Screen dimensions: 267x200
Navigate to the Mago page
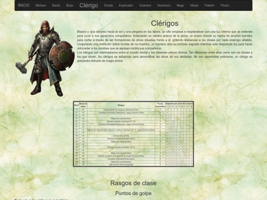pos(180,5)
